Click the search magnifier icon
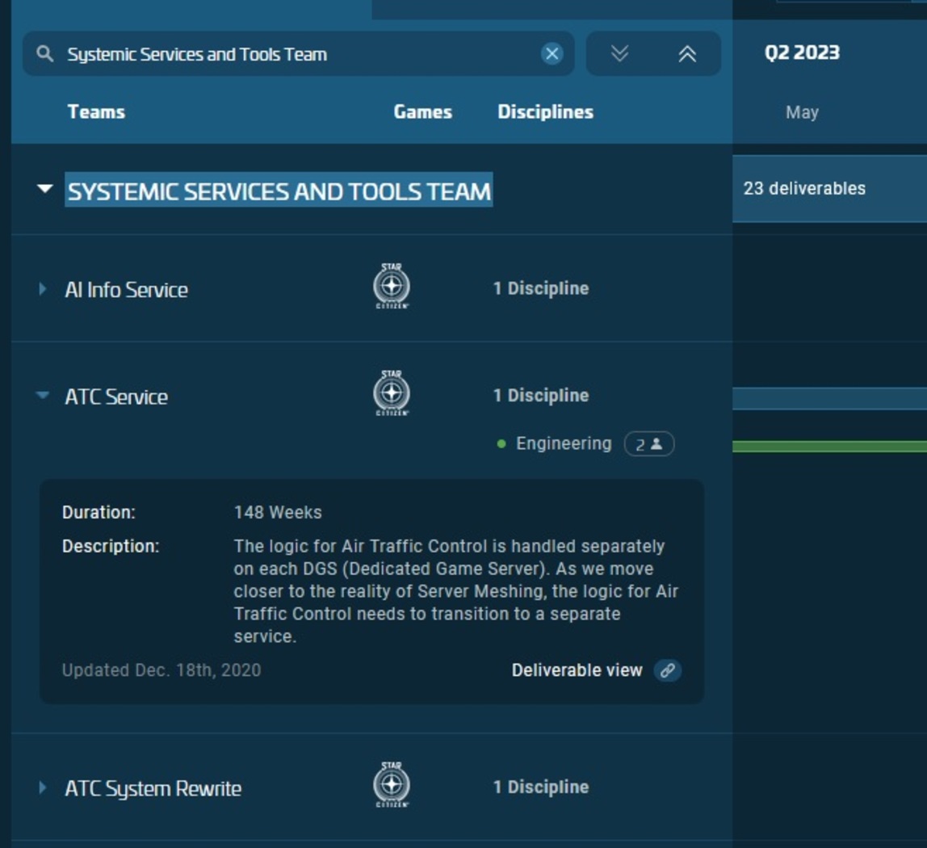927x848 pixels. 43,54
